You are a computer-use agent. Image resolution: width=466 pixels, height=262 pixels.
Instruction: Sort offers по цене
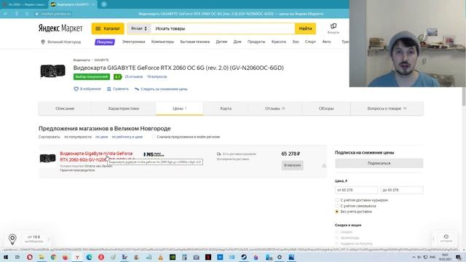[x=102, y=137]
